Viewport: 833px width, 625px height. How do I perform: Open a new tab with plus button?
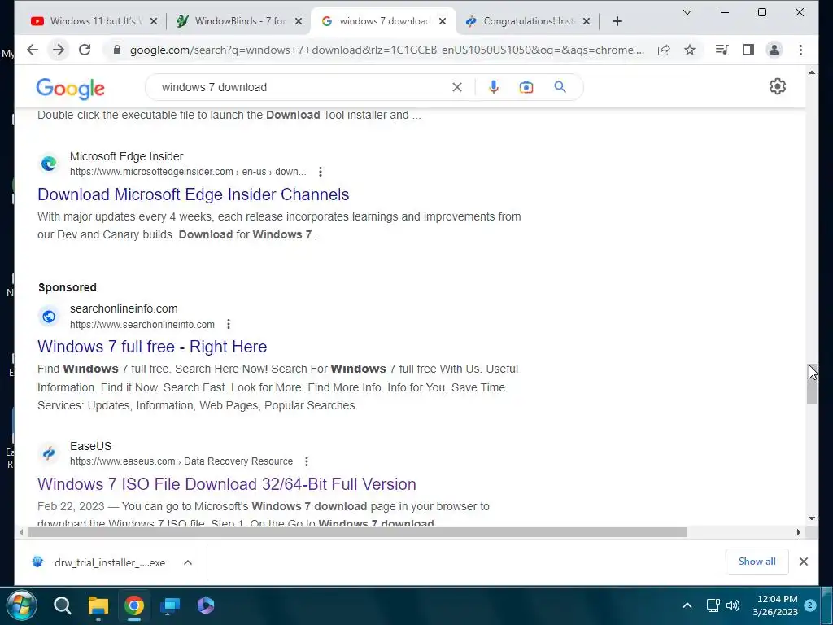coord(617,21)
